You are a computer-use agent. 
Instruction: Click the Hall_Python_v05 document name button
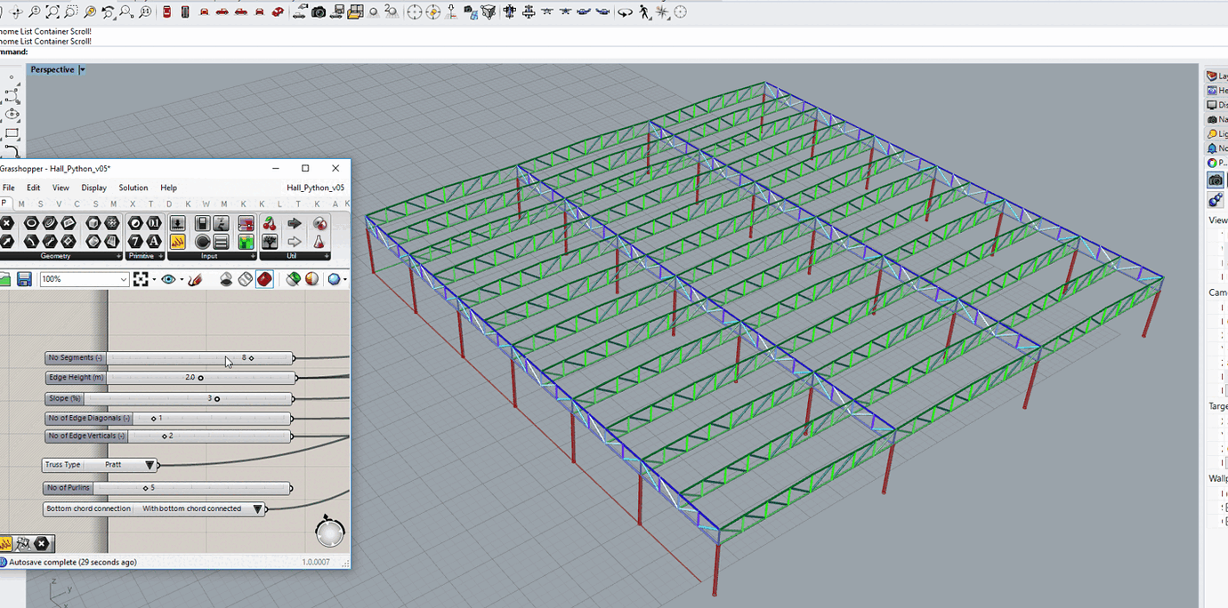[315, 188]
